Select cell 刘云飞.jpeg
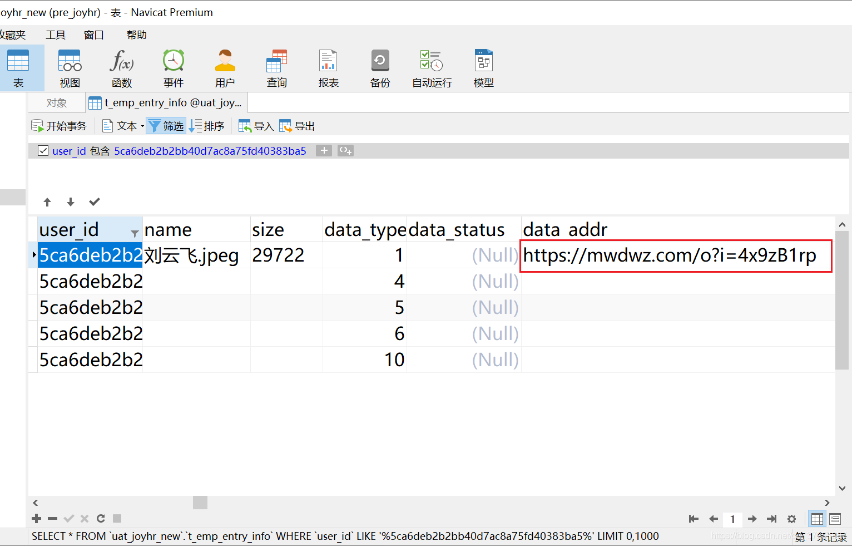The height and width of the screenshot is (546, 852). [196, 255]
